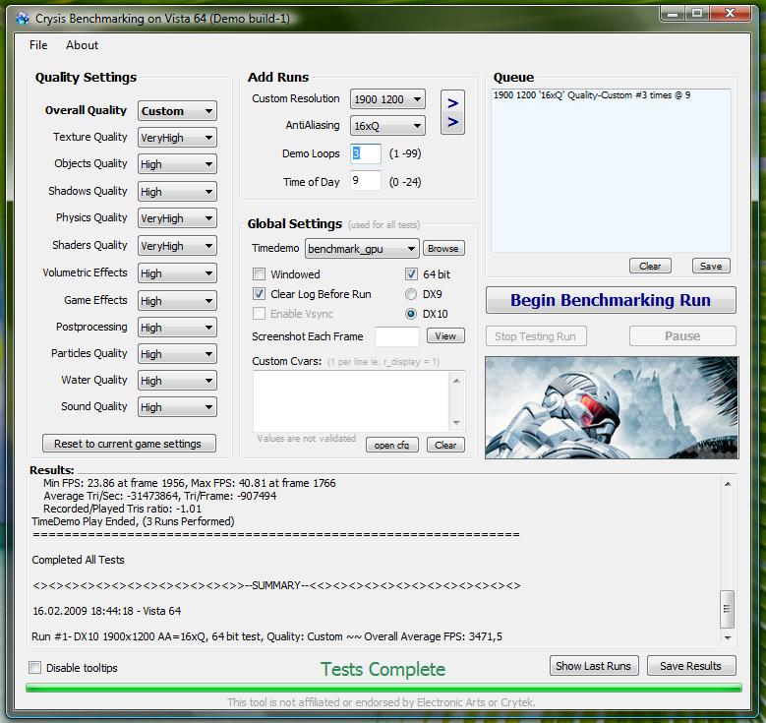
Task: Open the Shaders Quality dropdown
Action: [x=177, y=246]
